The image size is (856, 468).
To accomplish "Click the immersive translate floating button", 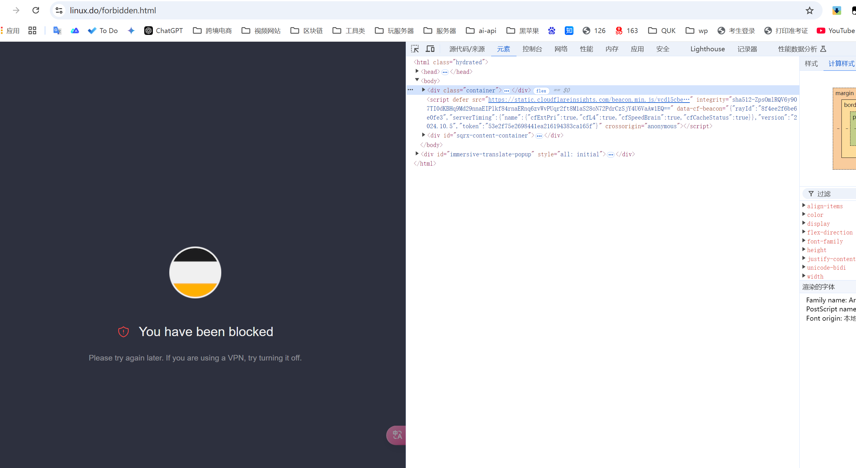I will tap(396, 435).
